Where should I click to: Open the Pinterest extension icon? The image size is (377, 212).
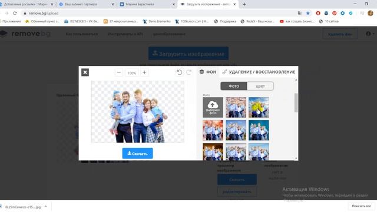335,13
